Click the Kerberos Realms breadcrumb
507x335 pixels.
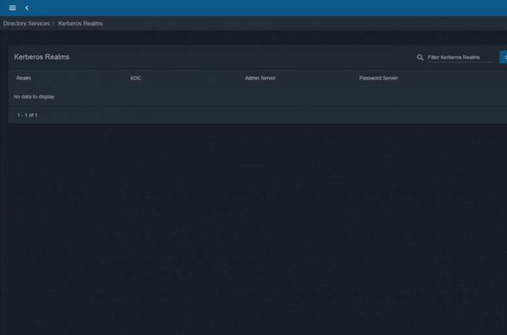(81, 23)
